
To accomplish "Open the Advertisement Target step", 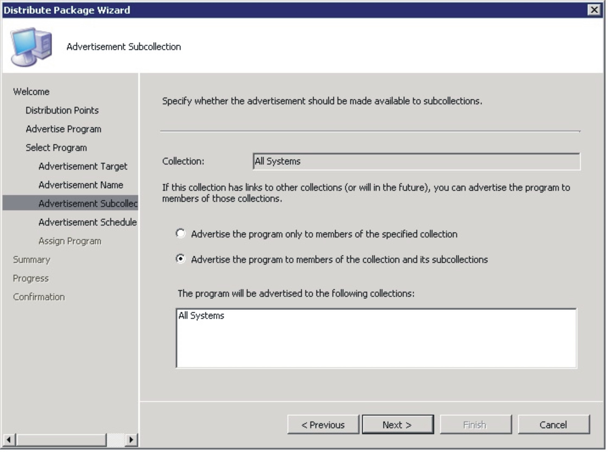I will pyautogui.click(x=83, y=166).
